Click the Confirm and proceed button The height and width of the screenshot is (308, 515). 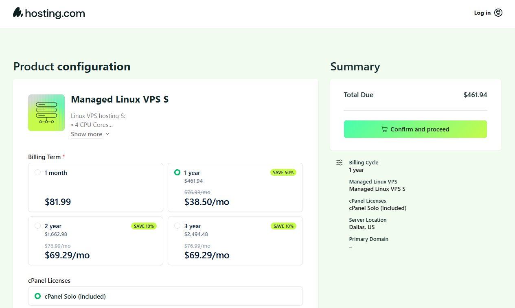(x=415, y=129)
